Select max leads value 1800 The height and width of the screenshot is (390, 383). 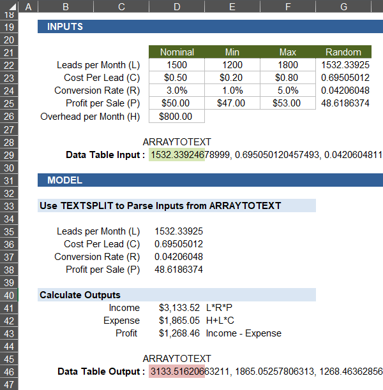point(288,65)
